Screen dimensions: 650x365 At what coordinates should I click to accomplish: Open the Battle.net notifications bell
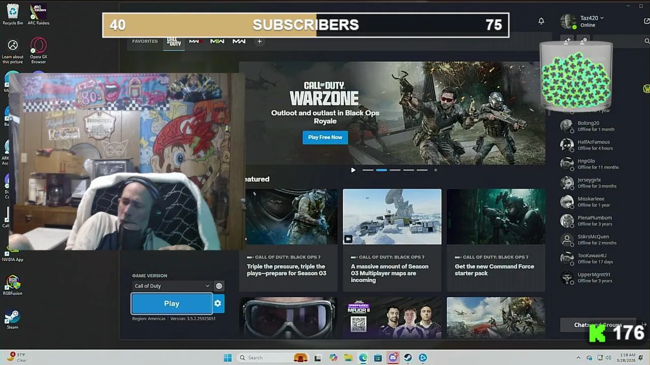pos(541,21)
